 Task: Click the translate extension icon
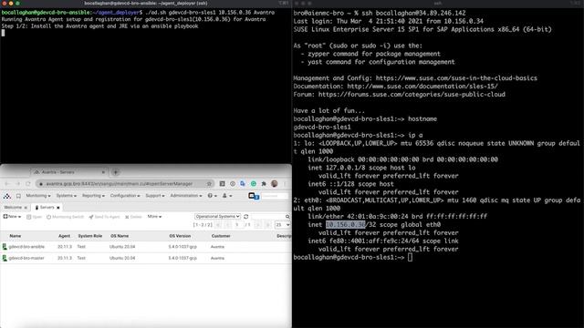tap(243, 184)
